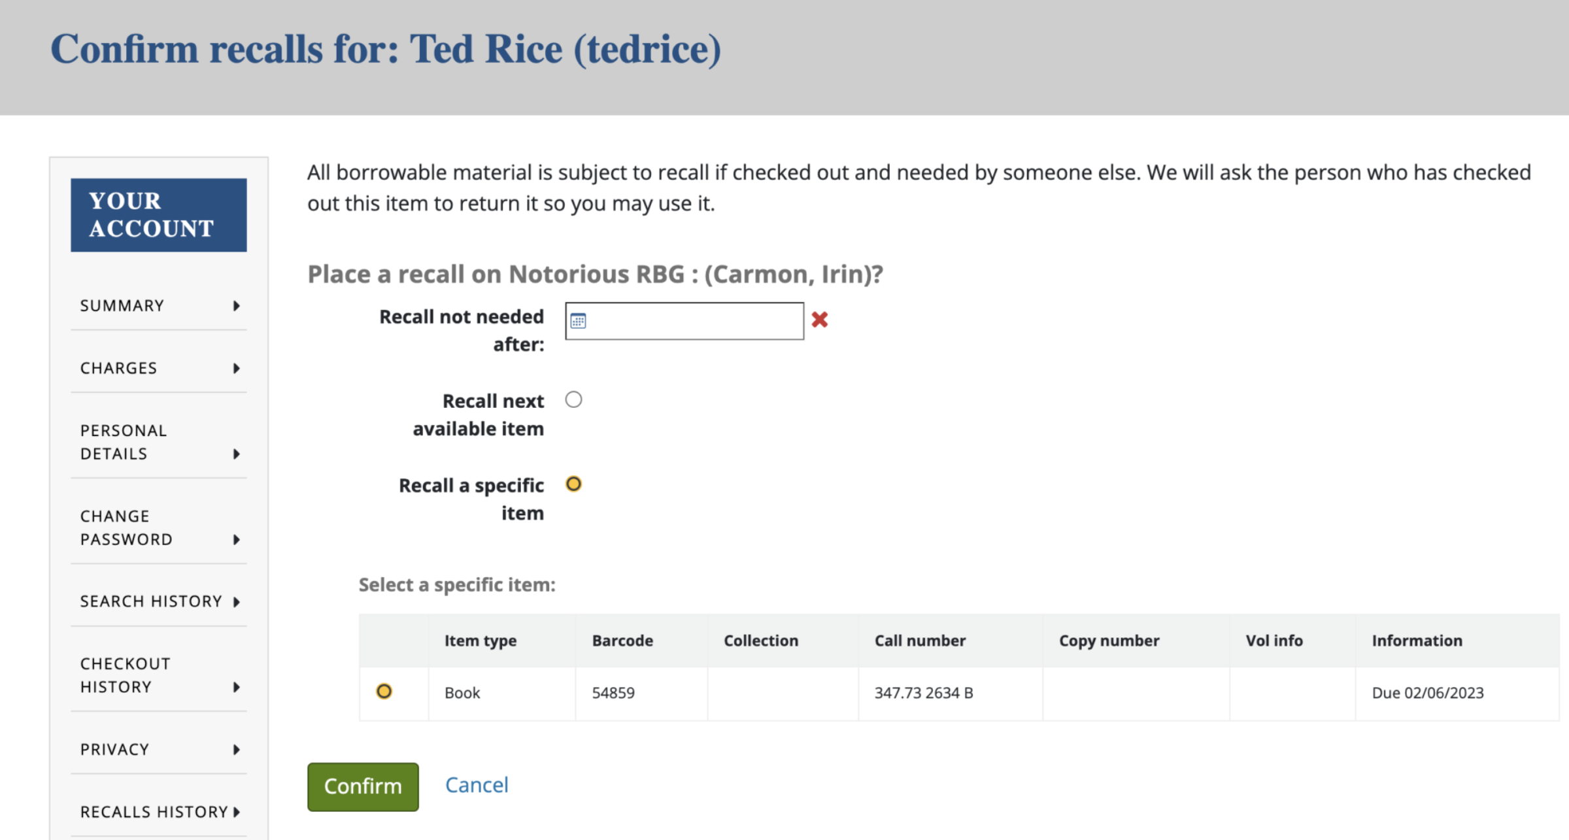Open the Summary account section
This screenshot has height=840, width=1569.
coord(122,306)
